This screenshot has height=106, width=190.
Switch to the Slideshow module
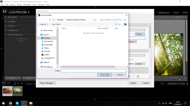click(164, 12)
